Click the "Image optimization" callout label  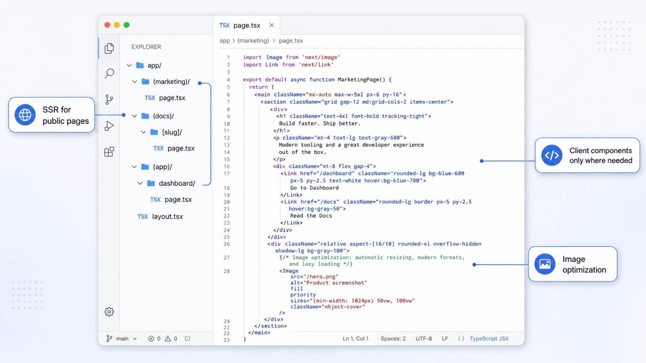pos(584,264)
